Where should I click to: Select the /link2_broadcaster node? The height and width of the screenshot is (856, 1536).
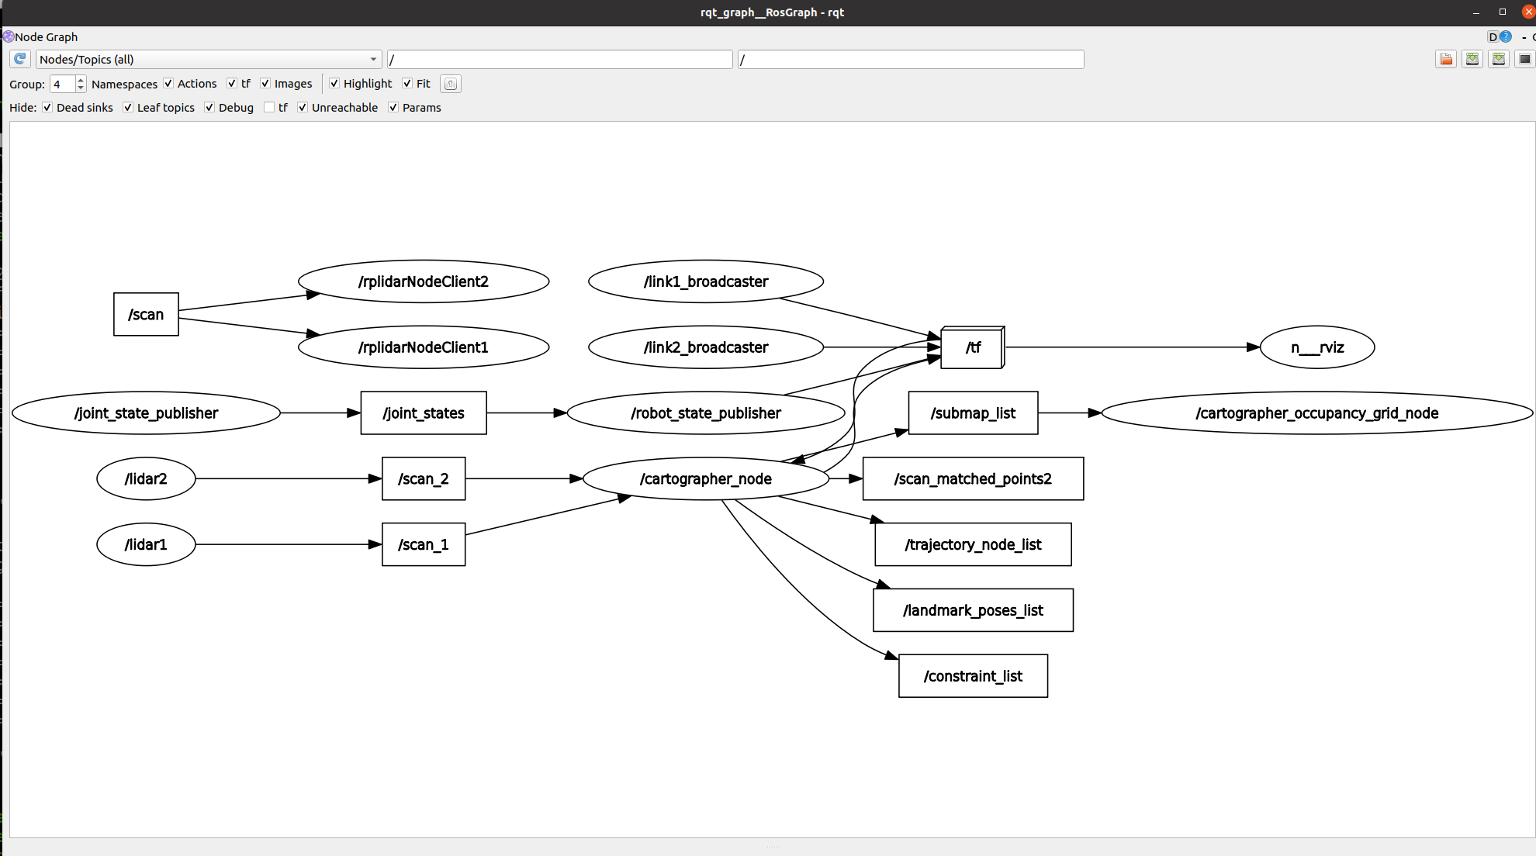click(706, 347)
